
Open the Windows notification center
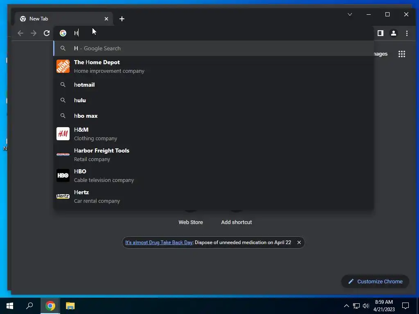[x=405, y=306]
